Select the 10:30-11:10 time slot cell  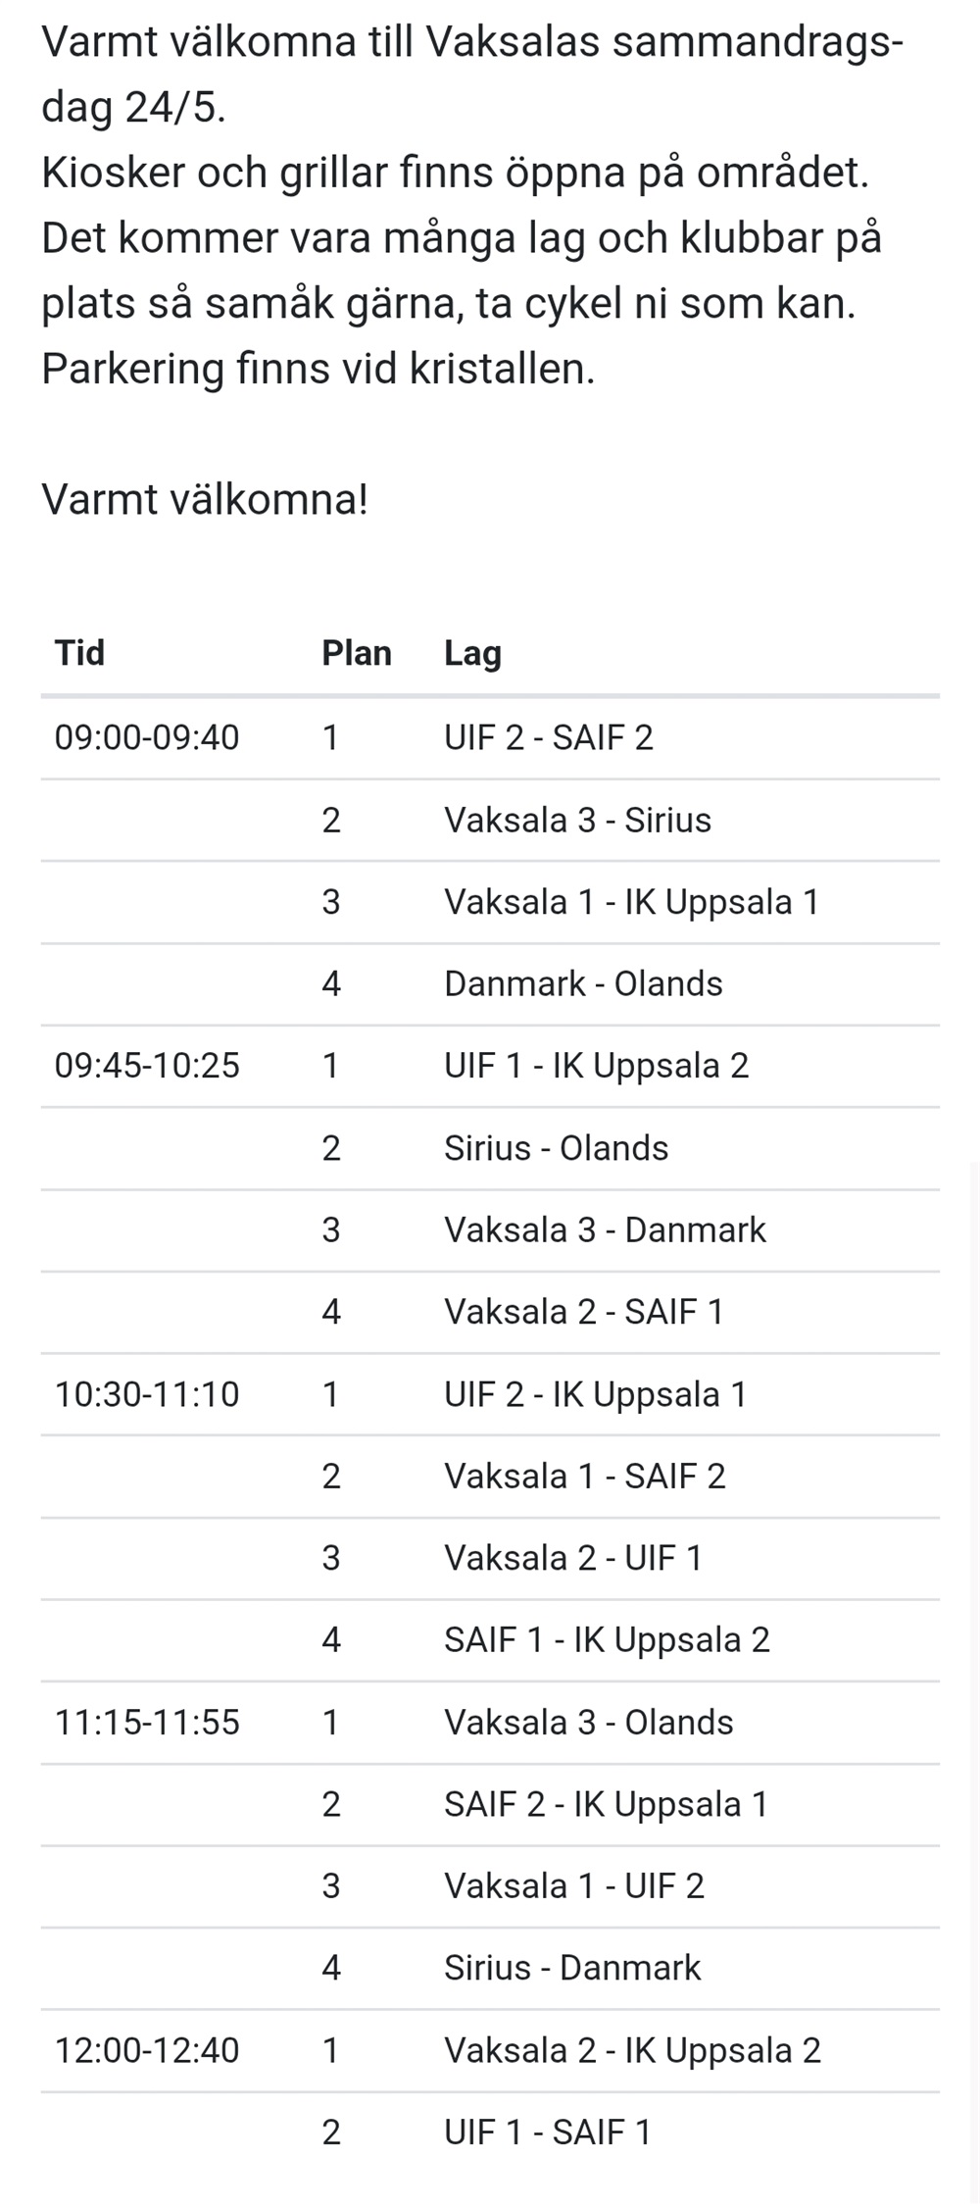(x=147, y=1394)
